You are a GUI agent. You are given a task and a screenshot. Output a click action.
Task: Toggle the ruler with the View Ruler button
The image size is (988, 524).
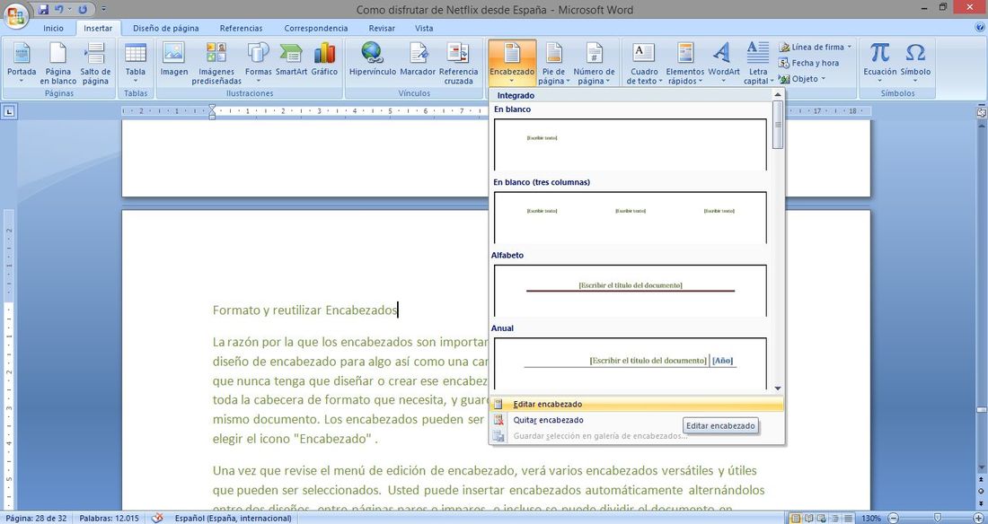click(981, 112)
